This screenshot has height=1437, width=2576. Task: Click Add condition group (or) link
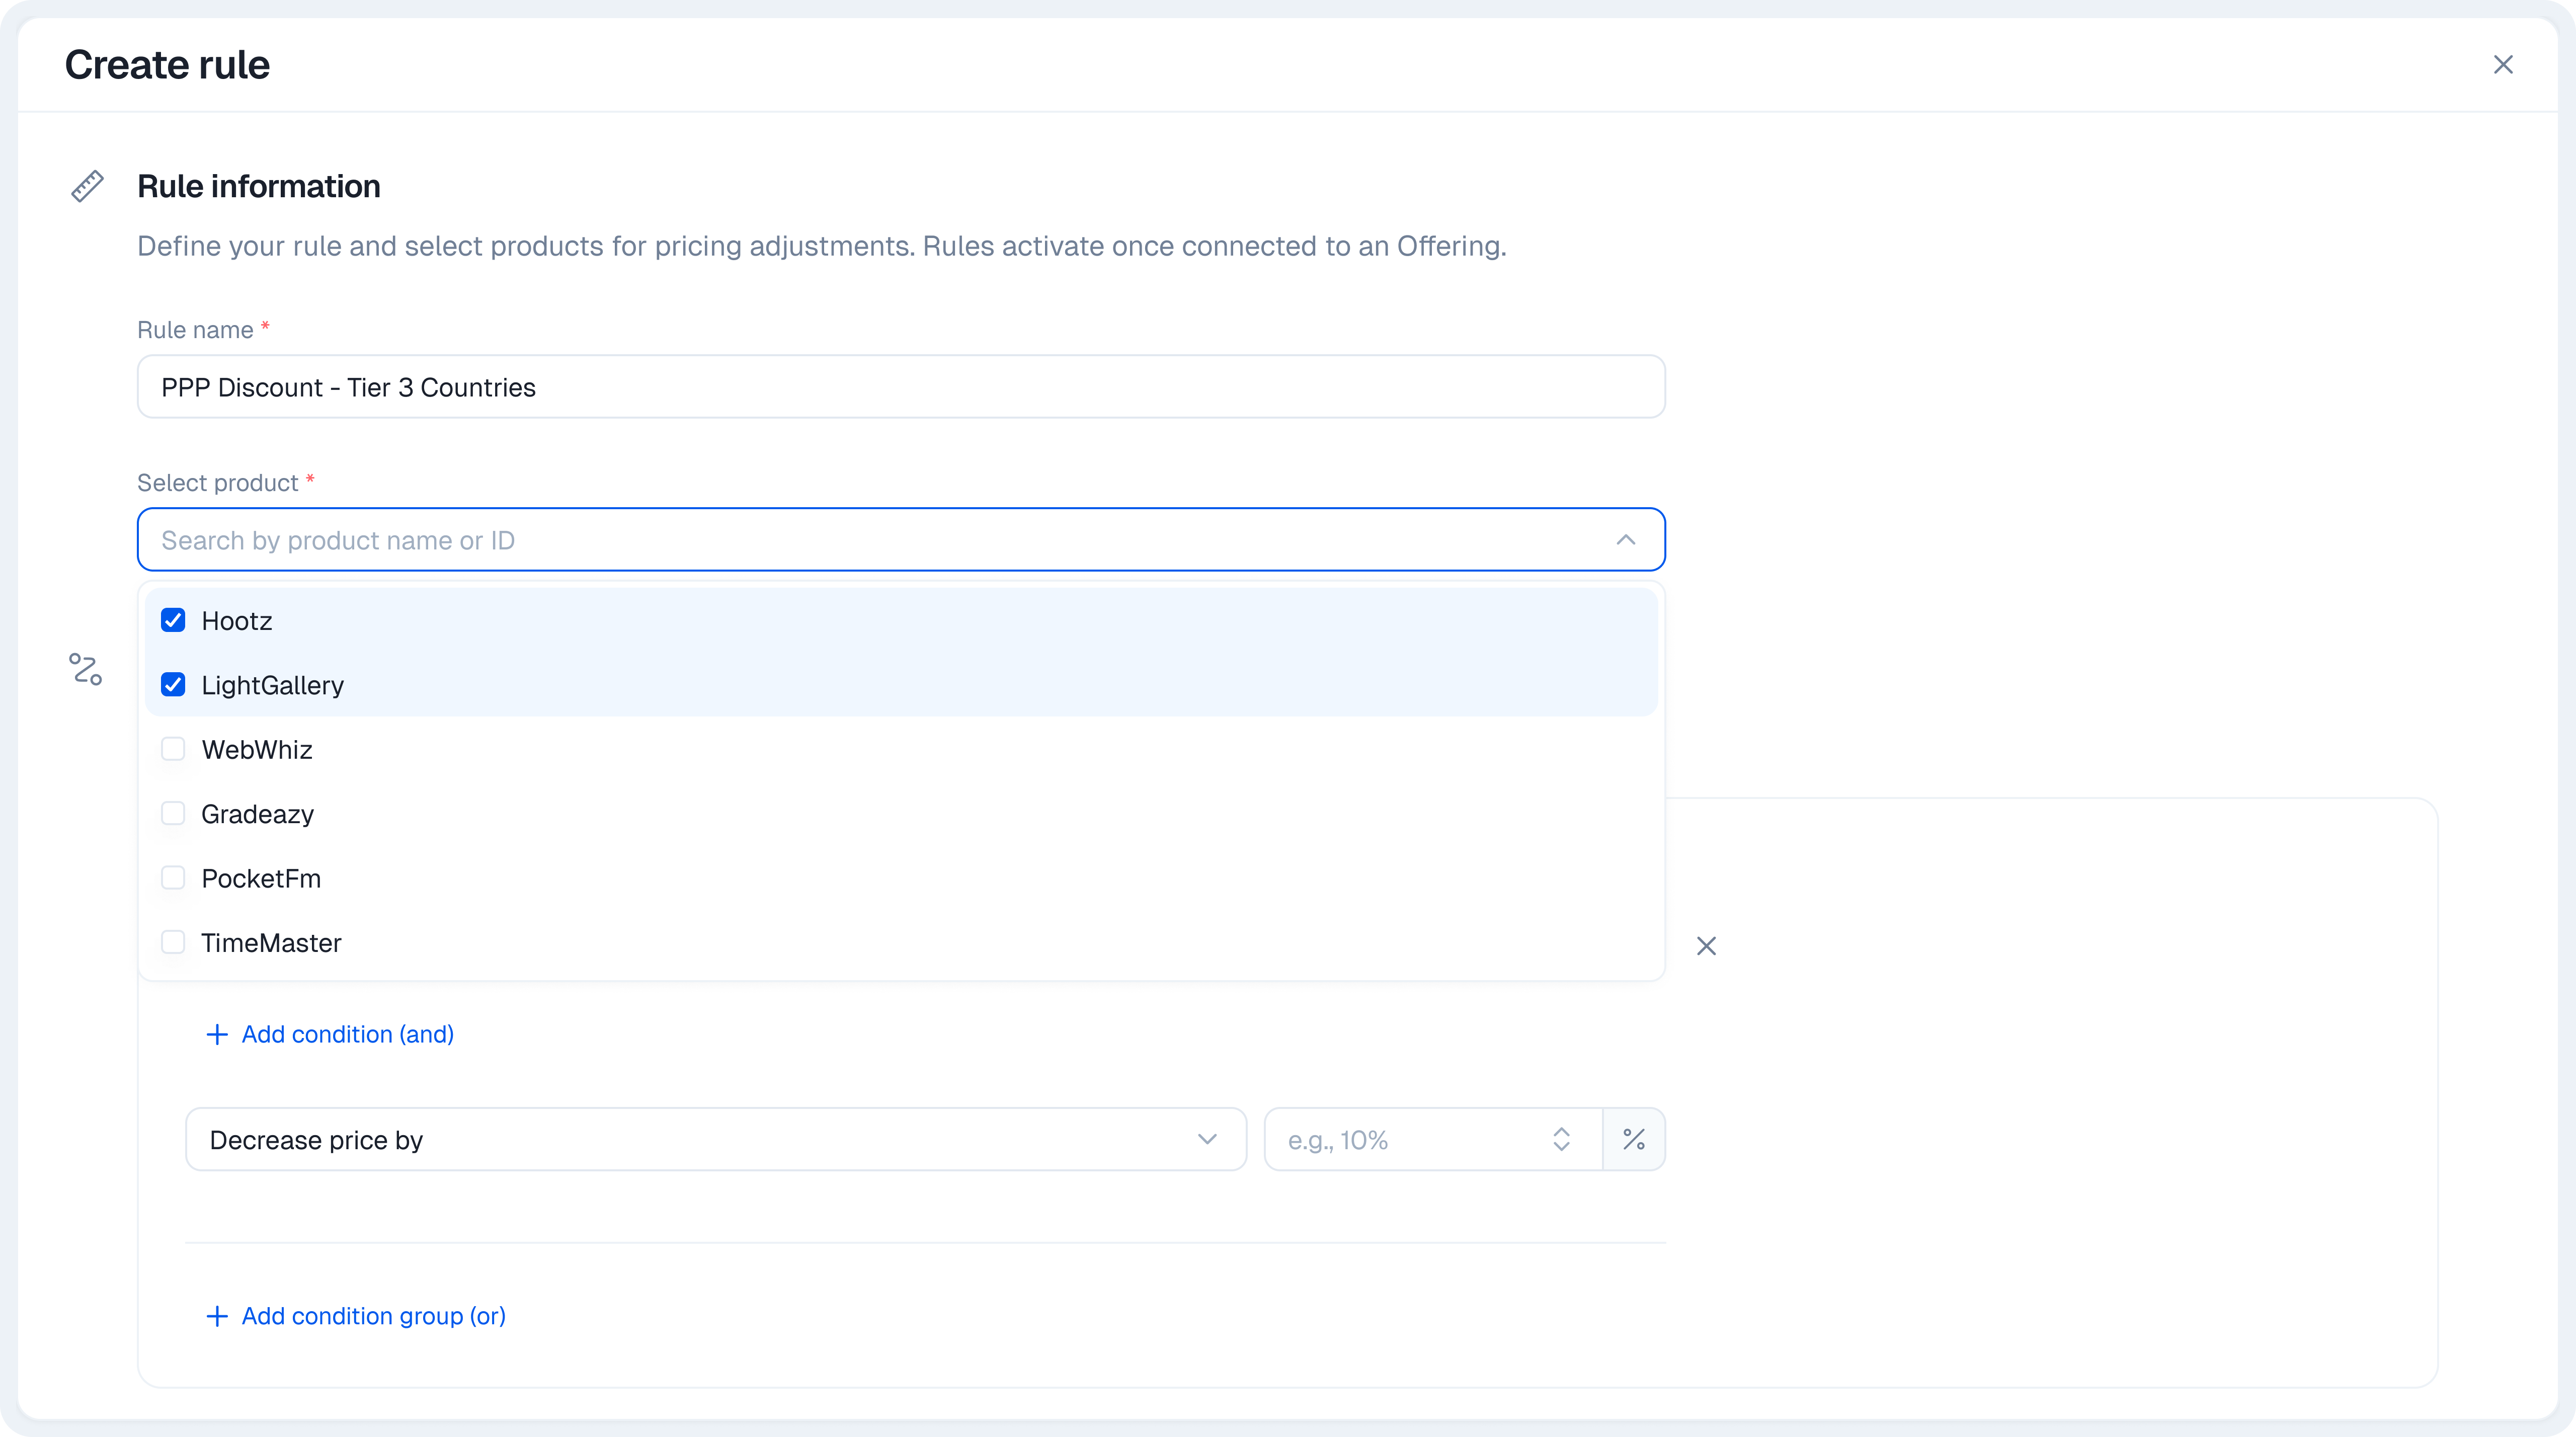click(x=373, y=1316)
